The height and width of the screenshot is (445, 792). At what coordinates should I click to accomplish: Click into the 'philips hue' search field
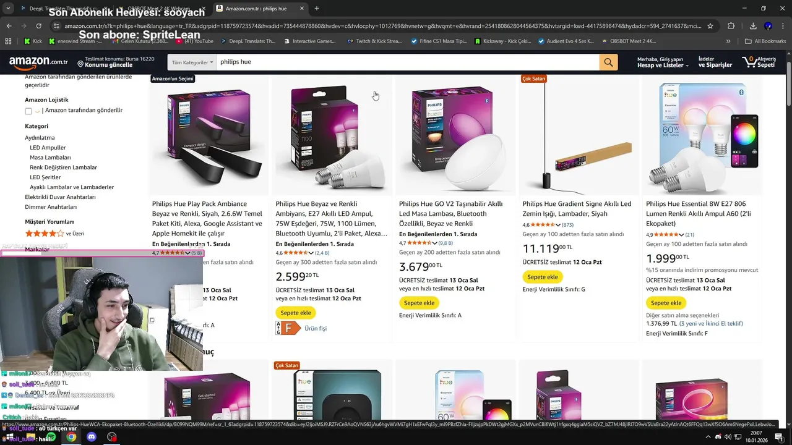point(408,62)
